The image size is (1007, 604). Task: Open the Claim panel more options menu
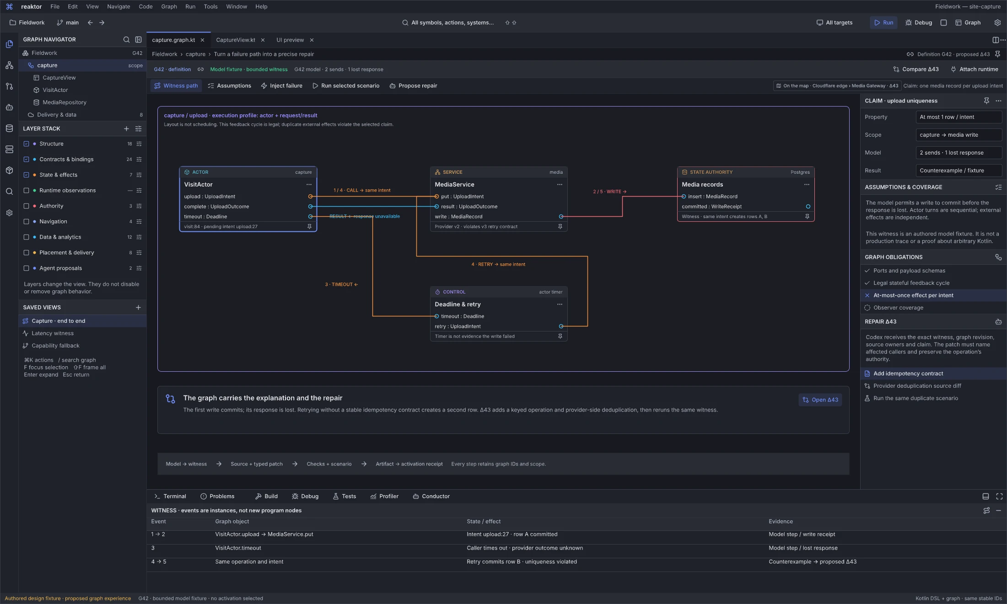[998, 101]
